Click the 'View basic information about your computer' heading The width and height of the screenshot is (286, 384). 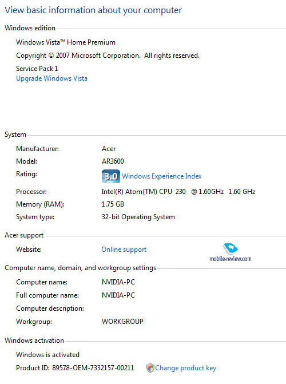click(x=93, y=10)
